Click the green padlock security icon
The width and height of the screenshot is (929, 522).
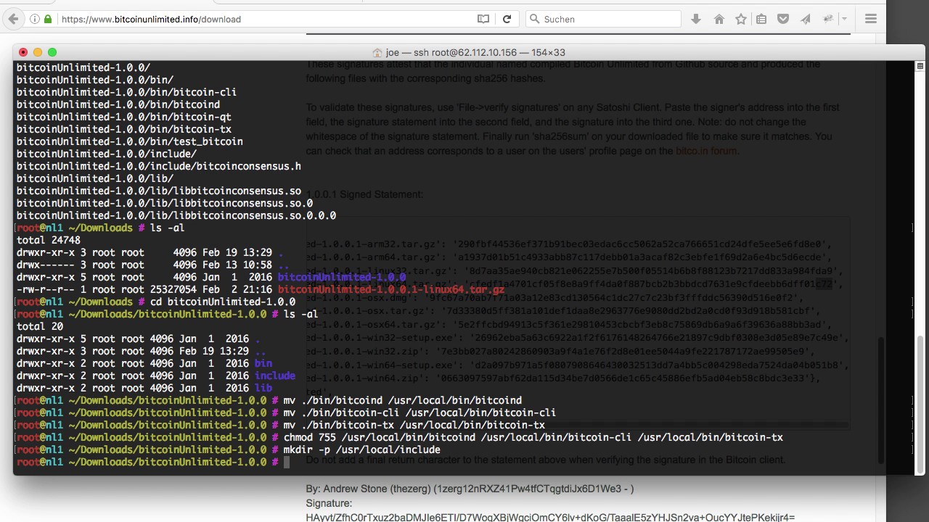pyautogui.click(x=48, y=20)
